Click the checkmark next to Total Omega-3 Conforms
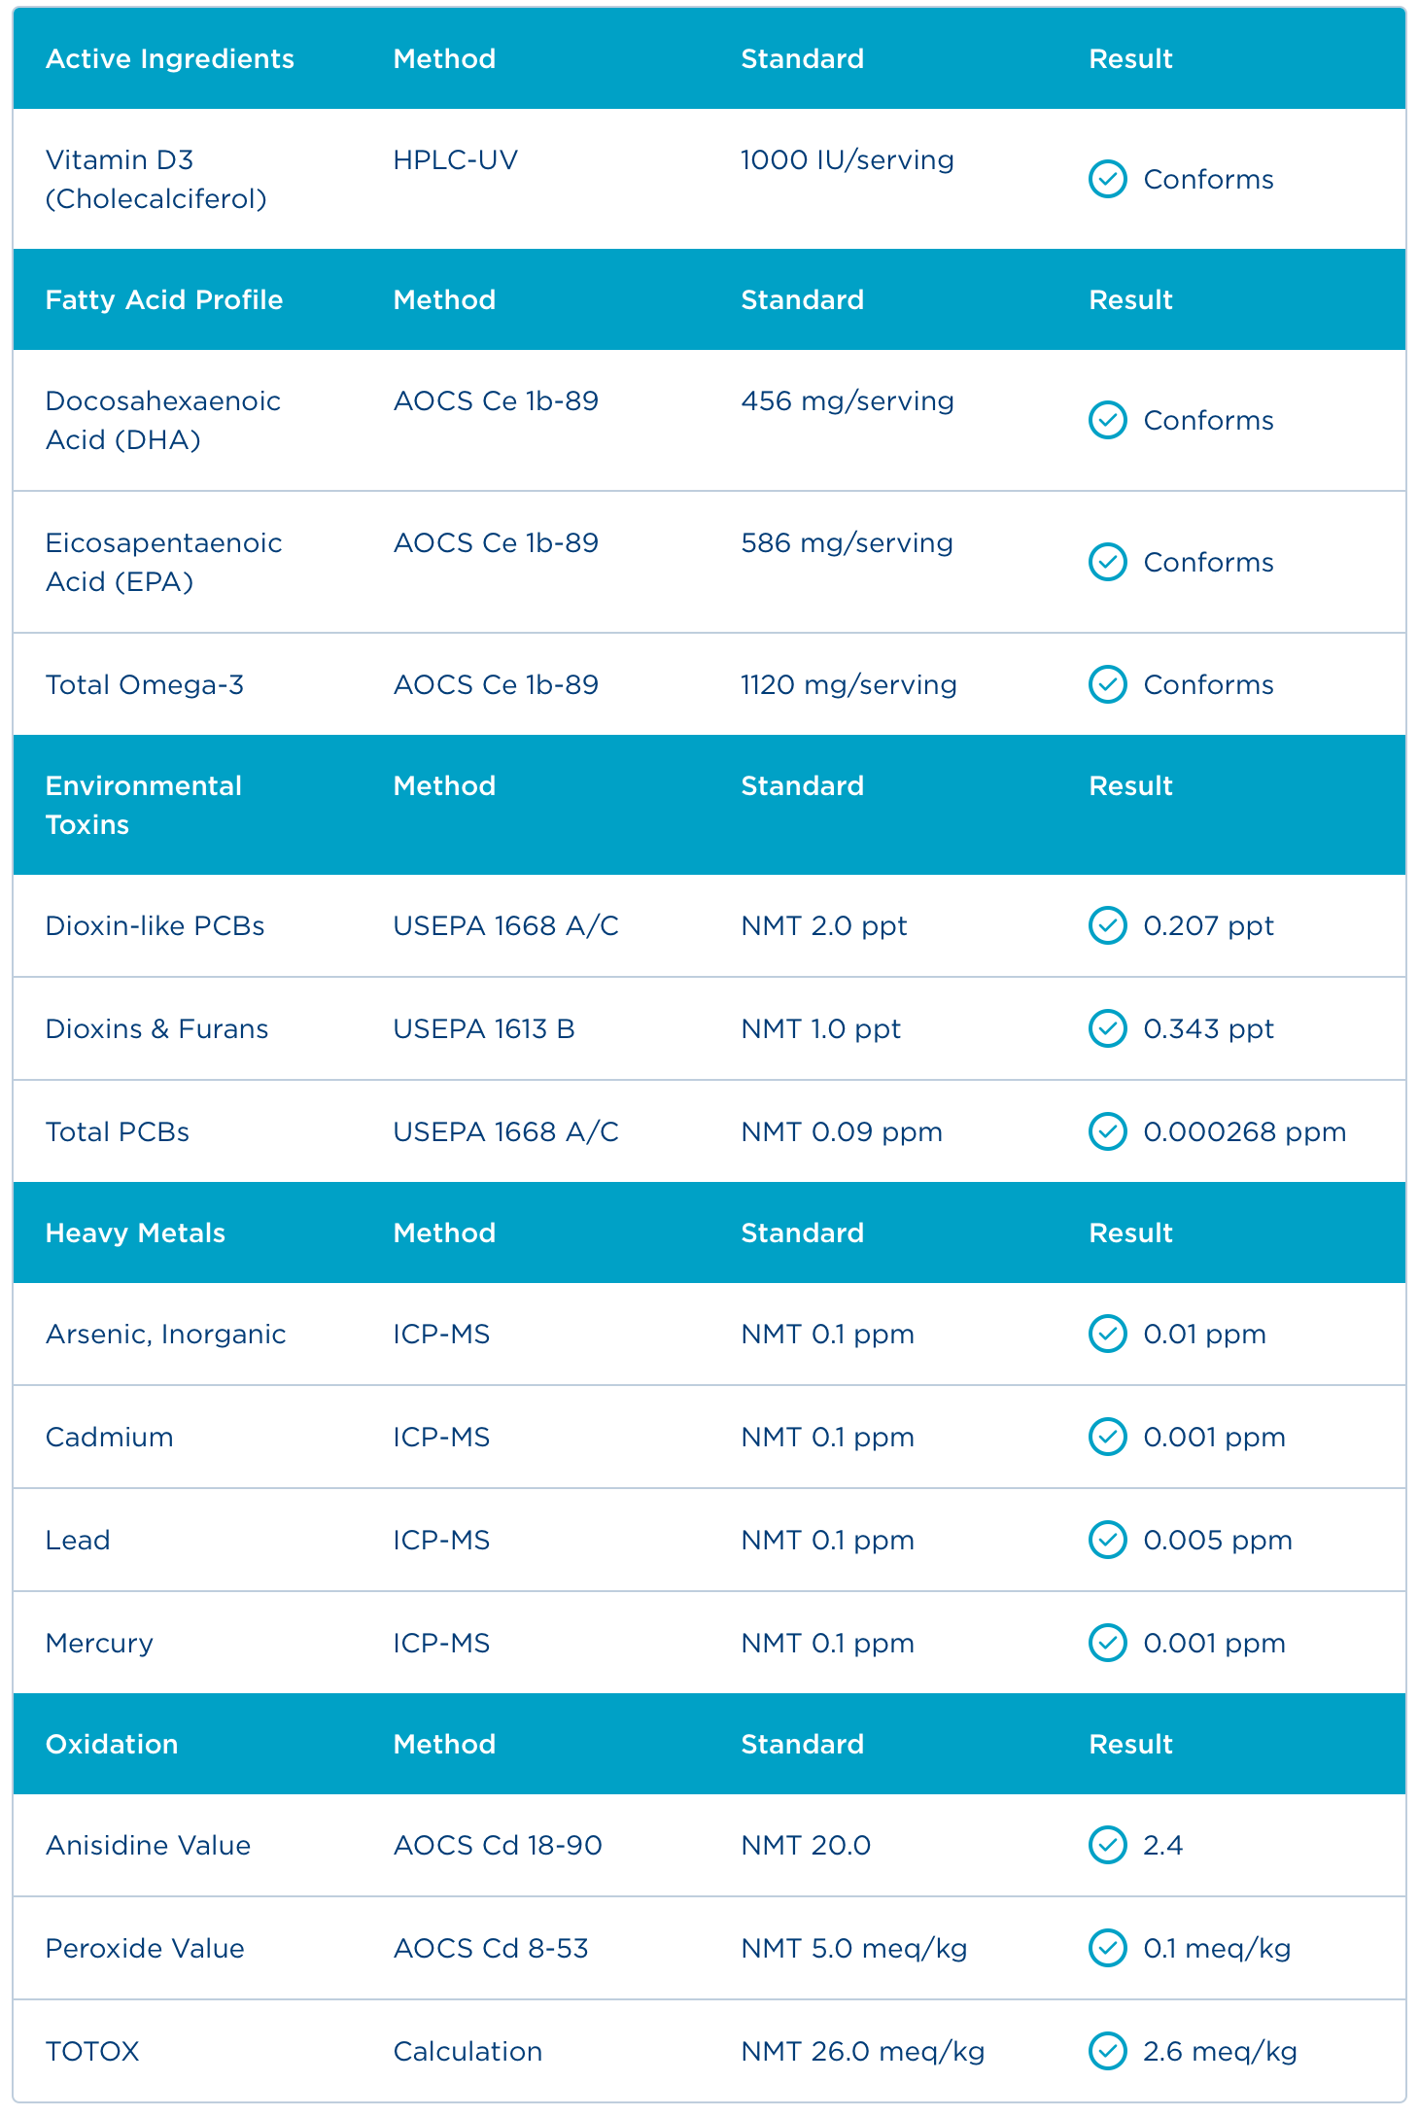This screenshot has height=2117, width=1419. coord(1107,684)
